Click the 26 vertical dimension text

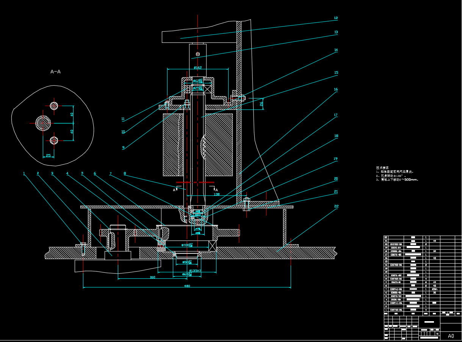click(x=261, y=103)
